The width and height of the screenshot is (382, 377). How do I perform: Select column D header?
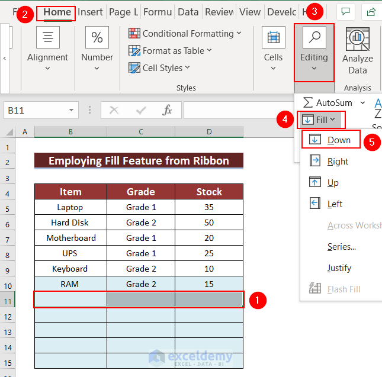209,132
